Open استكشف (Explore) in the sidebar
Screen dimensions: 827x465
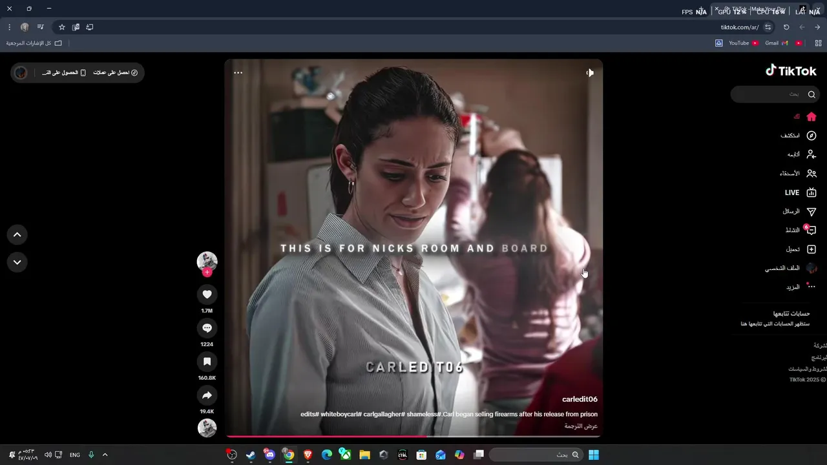(x=799, y=136)
